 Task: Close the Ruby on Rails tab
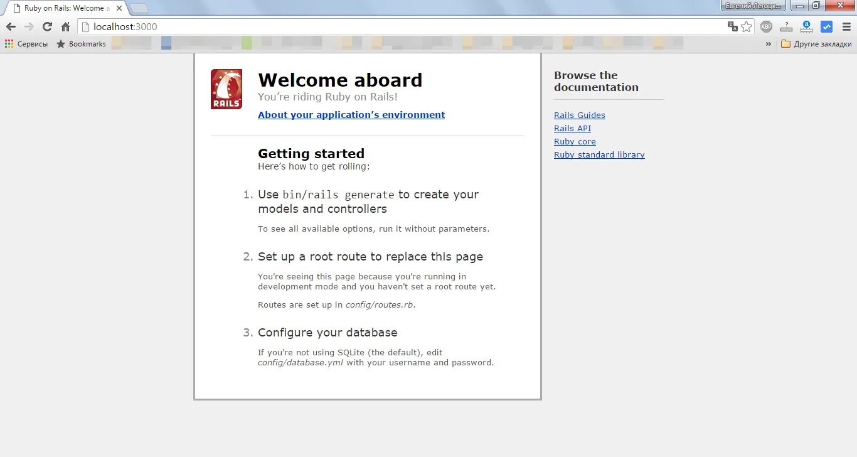click(119, 8)
